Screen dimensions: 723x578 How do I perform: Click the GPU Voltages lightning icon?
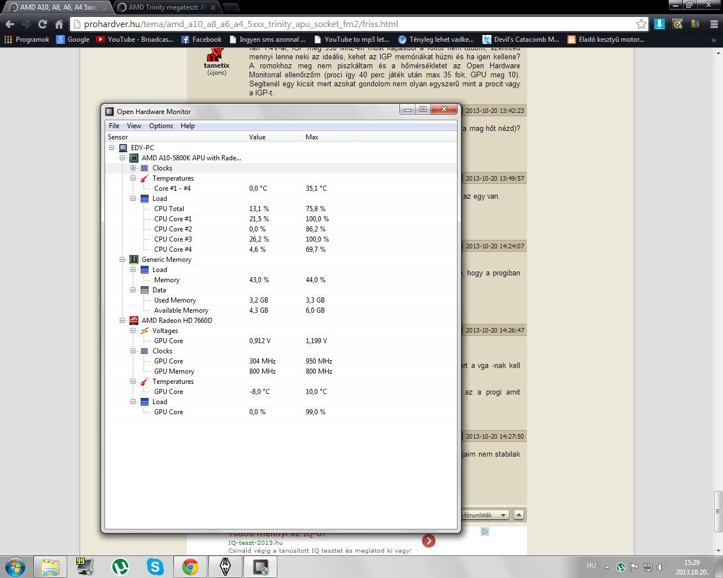click(145, 331)
